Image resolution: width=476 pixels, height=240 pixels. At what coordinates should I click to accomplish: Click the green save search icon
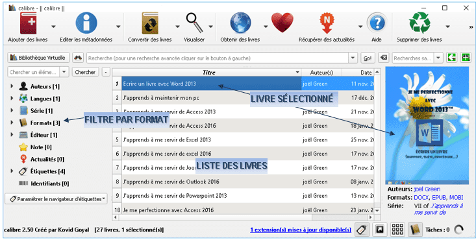452,58
